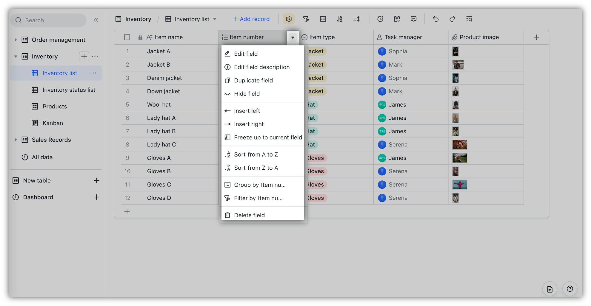Open the row height adjustment icon
Viewport: 591px width, 306px height.
[356, 19]
